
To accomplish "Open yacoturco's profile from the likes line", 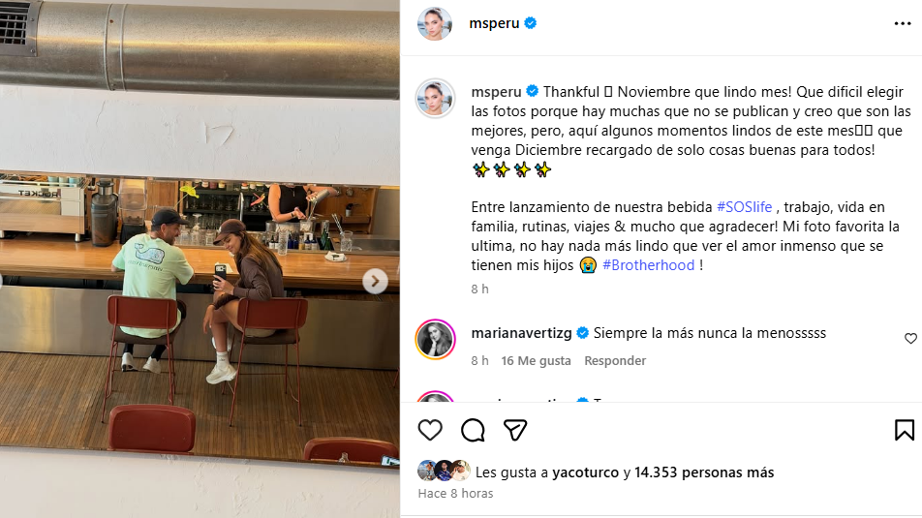I will click(x=585, y=472).
